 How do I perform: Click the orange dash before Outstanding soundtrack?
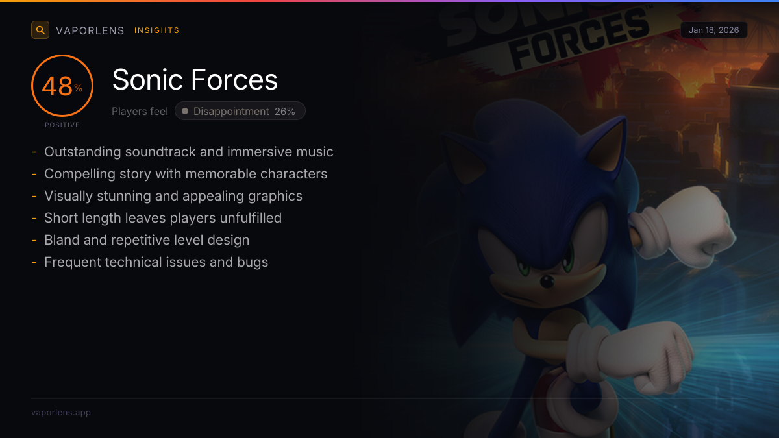point(34,152)
